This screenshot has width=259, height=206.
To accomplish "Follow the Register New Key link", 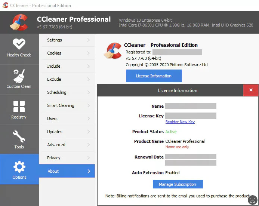I will coord(180,122).
